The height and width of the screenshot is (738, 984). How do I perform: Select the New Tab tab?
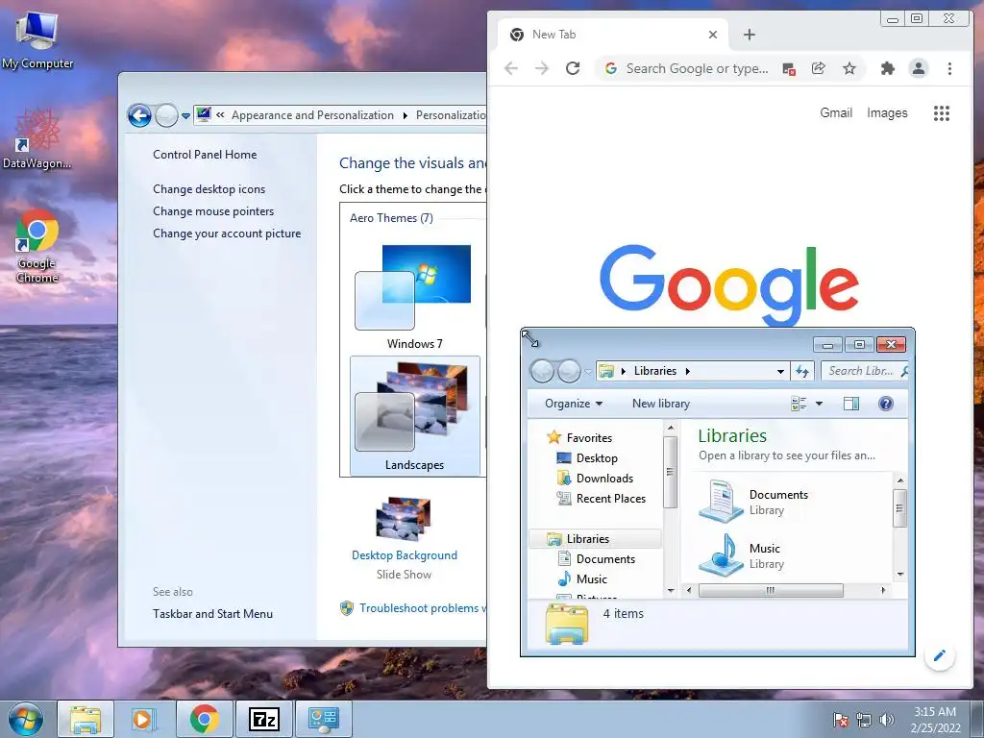(x=612, y=35)
